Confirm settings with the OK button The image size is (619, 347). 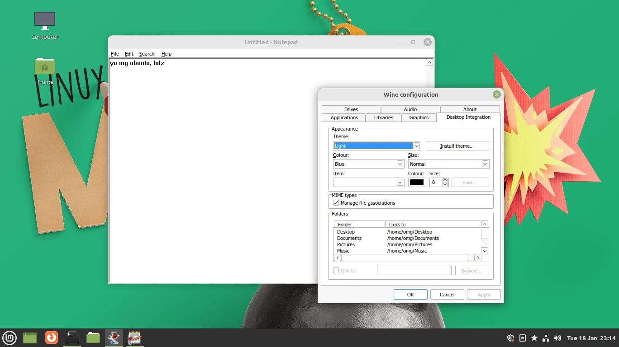[410, 295]
